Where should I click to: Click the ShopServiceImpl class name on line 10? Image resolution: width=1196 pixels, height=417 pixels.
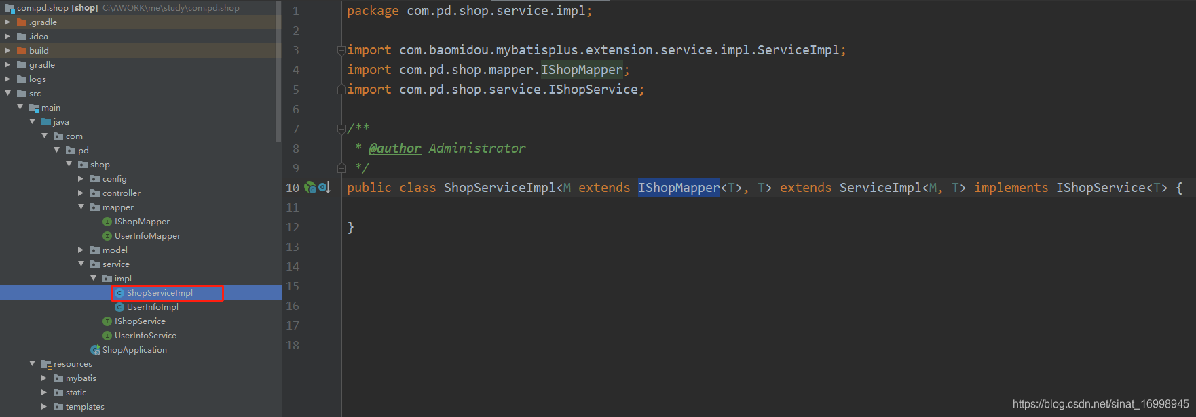point(500,187)
